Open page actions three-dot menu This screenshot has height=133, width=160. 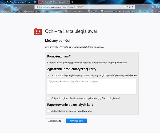click(125, 7)
